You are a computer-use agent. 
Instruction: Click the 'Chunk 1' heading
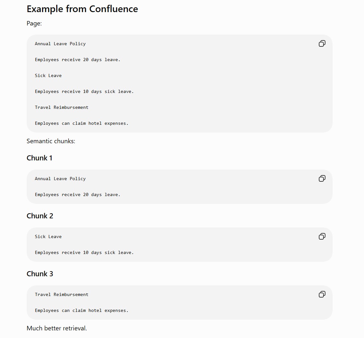click(x=39, y=158)
